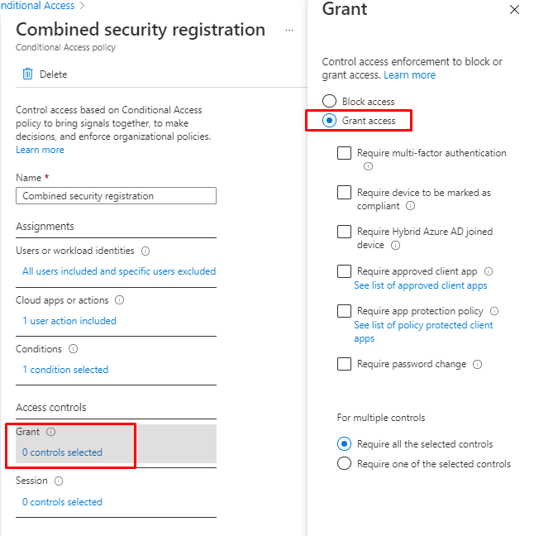Screen dimensions: 534x536
Task: Click info icon beside Conditions
Action: [73, 349]
